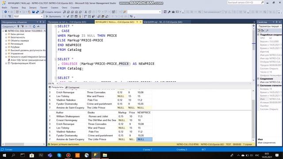Viewport: 283px width, 159px height.
Task: Open the editor zoom 150 % dropdown
Action: pos(57,83)
